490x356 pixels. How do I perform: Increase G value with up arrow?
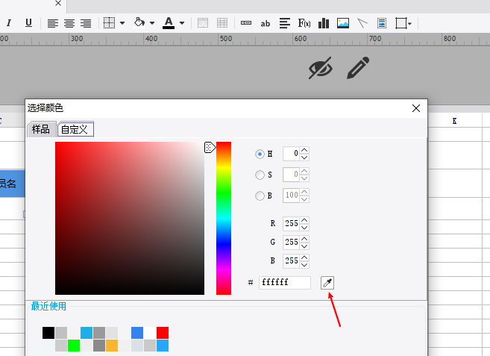pos(304,239)
